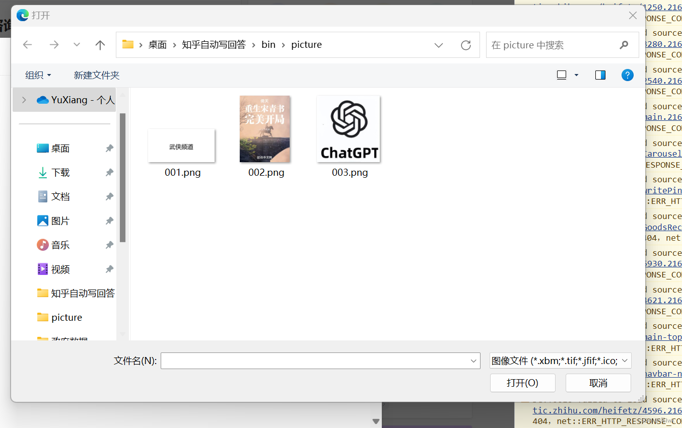The width and height of the screenshot is (682, 428).
Task: Click the 音乐 sidebar icon
Action: [43, 245]
